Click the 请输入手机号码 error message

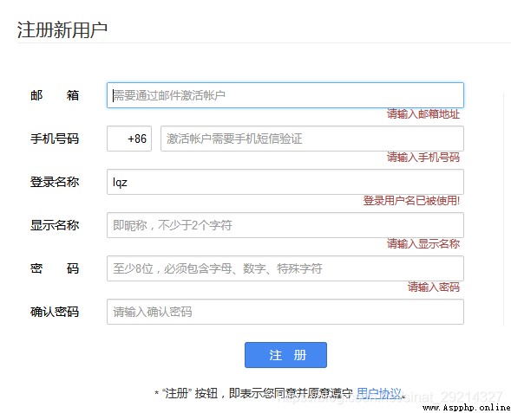tap(423, 157)
